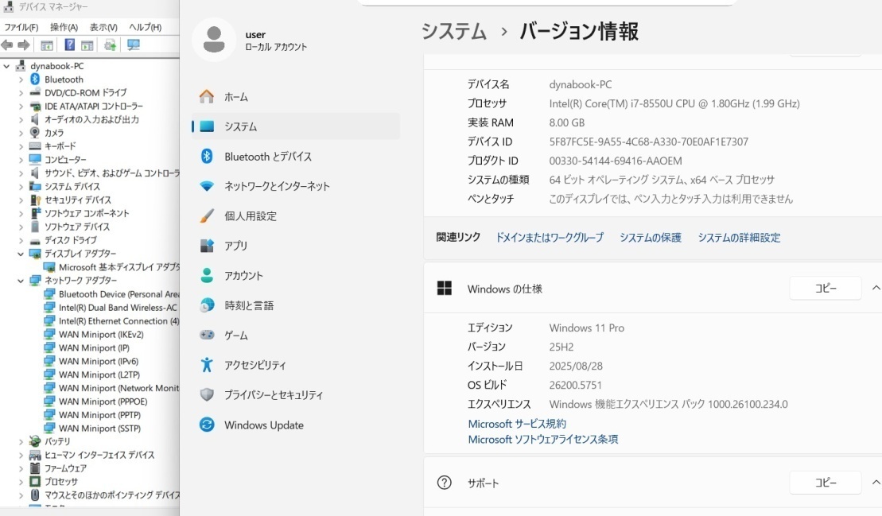Viewport: 882px width, 516px height.
Task: Click the battery icon beside バッテリ
Action: point(35,441)
